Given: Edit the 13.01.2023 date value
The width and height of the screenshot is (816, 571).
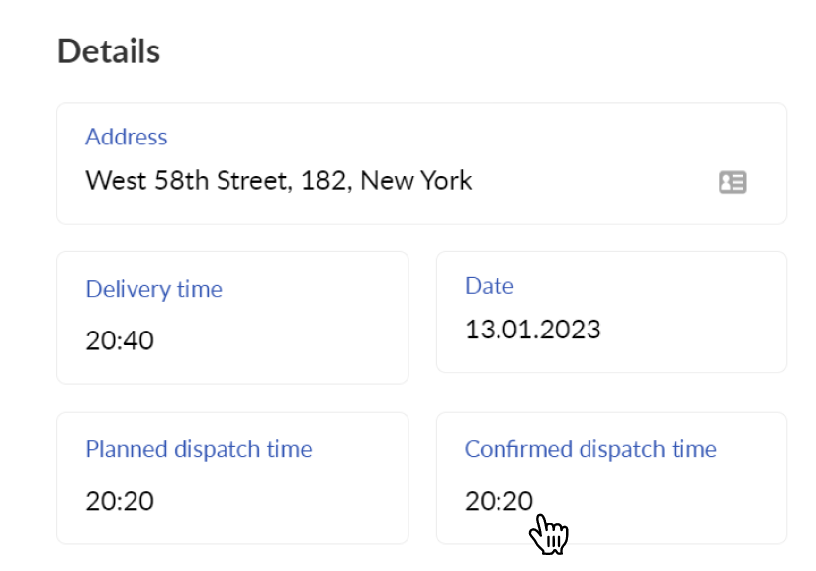Looking at the screenshot, I should (x=533, y=330).
